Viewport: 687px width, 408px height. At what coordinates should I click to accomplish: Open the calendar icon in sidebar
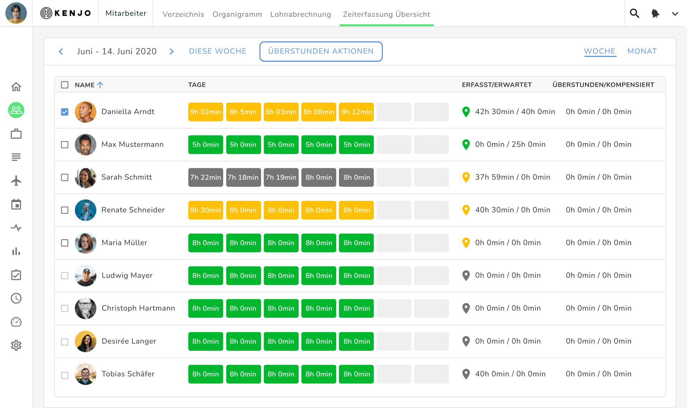[x=16, y=204]
